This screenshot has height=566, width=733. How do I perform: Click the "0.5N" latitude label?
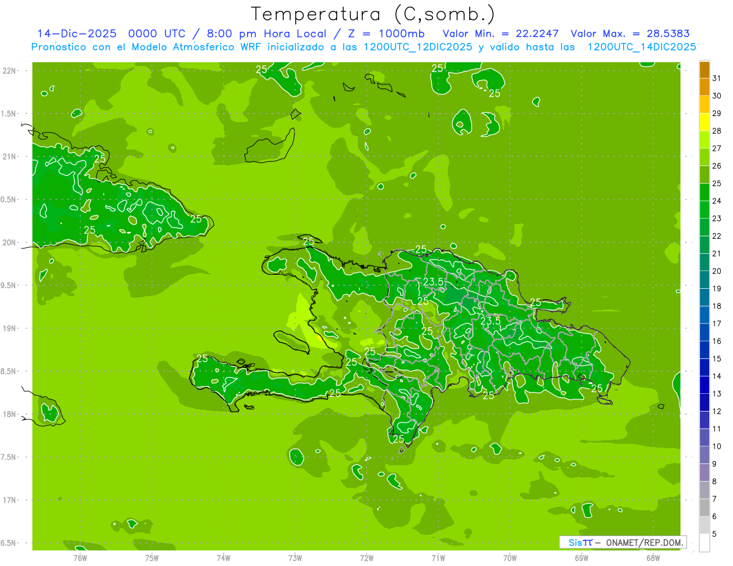(x=10, y=200)
